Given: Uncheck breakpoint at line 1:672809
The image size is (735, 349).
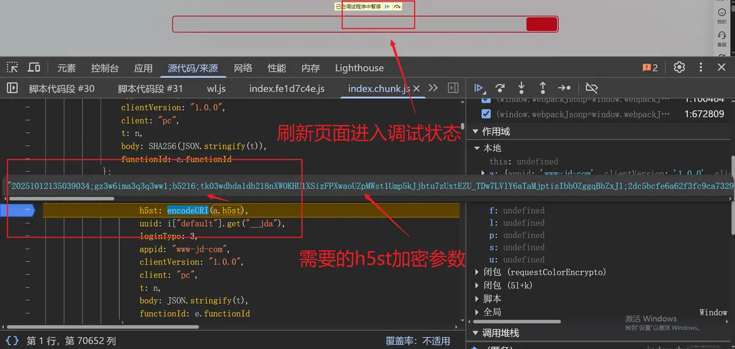Looking at the screenshot, I should 486,114.
